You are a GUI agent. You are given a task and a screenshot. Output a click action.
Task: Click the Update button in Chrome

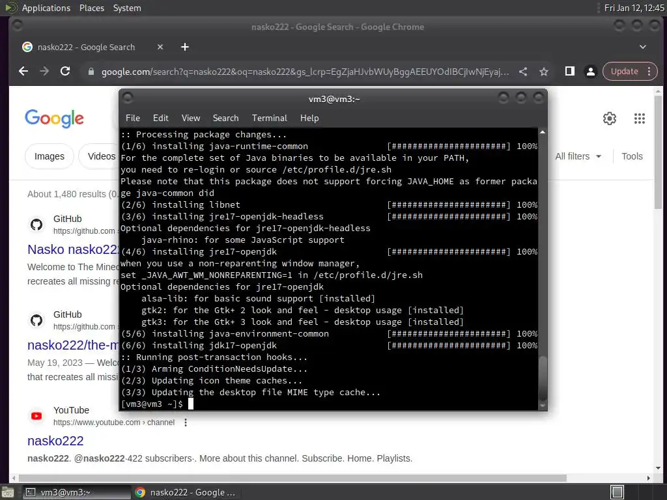[625, 72]
